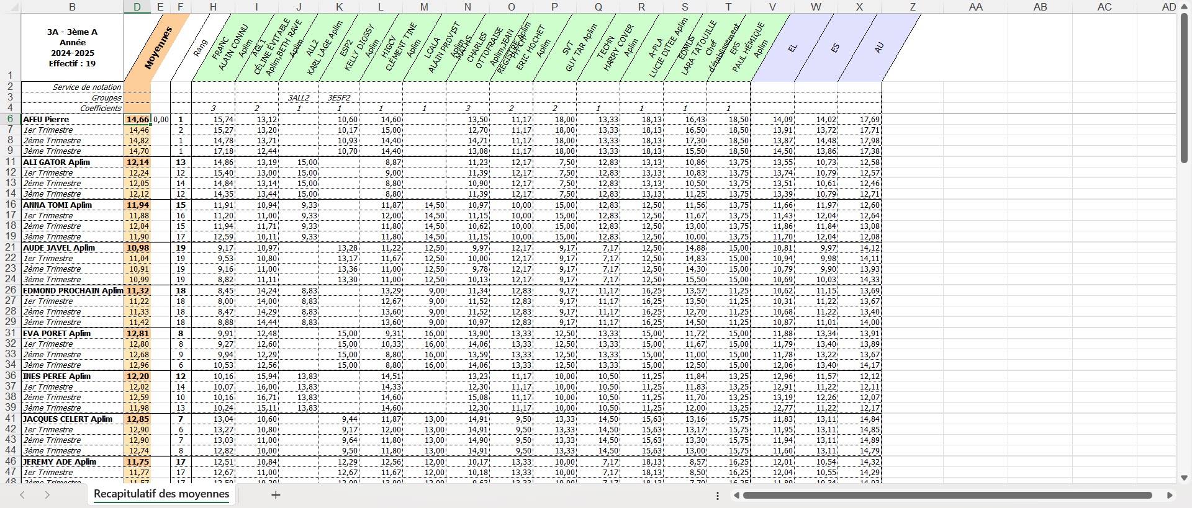Click 2ème Trimestre under ALI GATOR Aplim
Viewport: 1192px width, 508px height.
(73, 184)
